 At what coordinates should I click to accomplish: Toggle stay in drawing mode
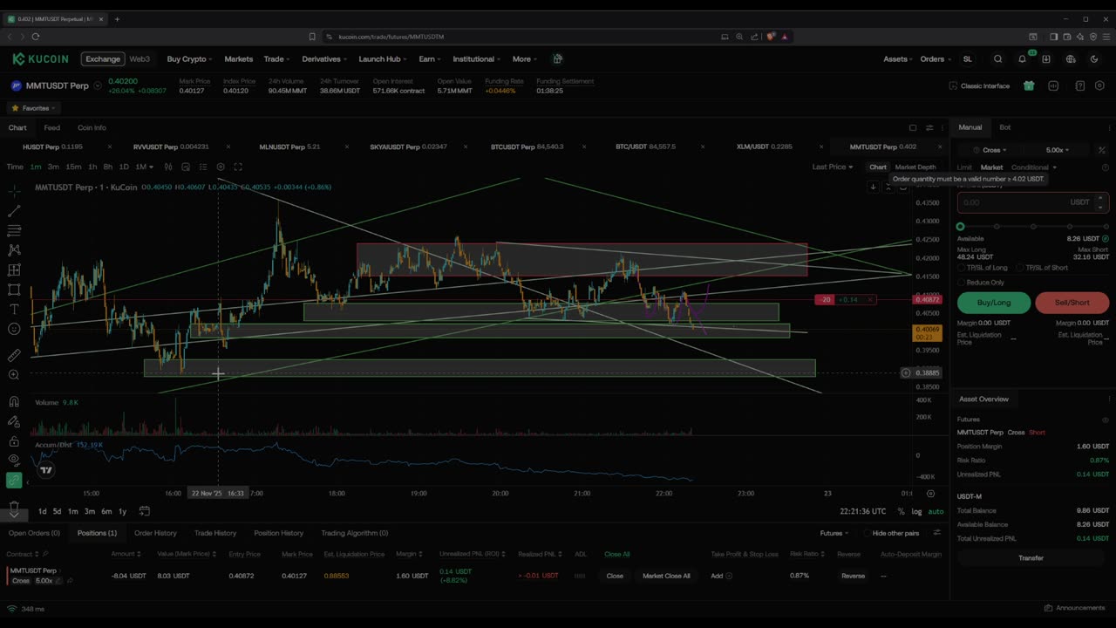(14, 421)
